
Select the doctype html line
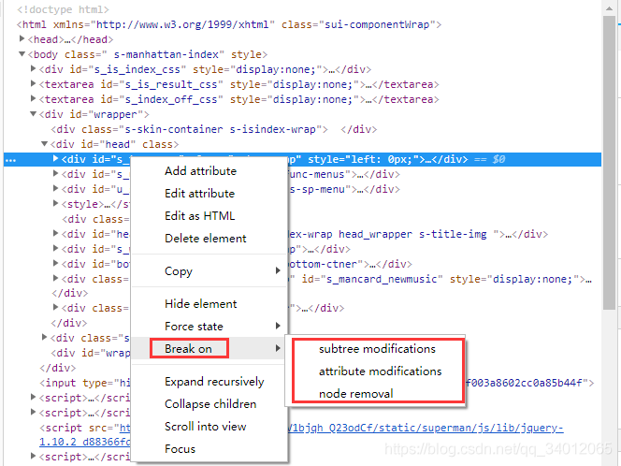tap(63, 9)
